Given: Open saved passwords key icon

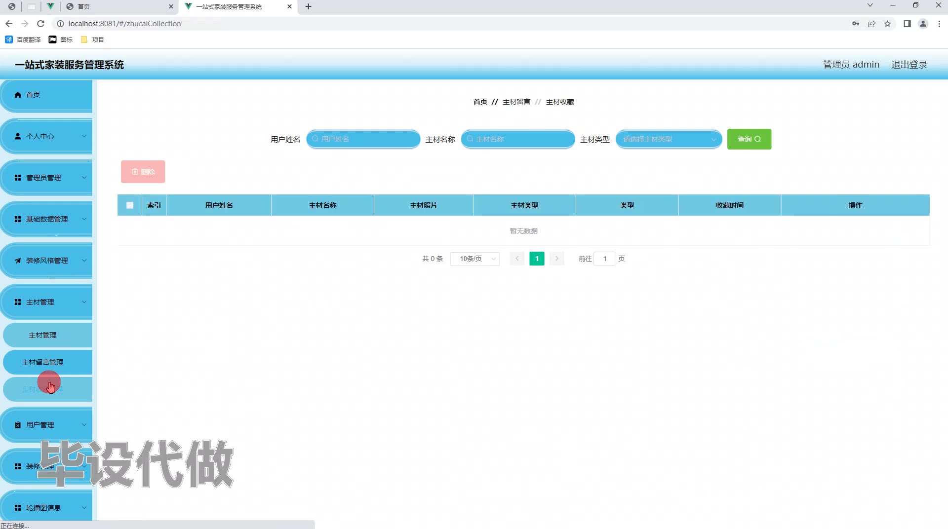Looking at the screenshot, I should pos(856,24).
